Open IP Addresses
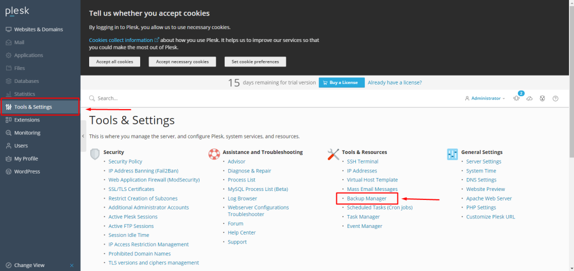 (x=362, y=171)
